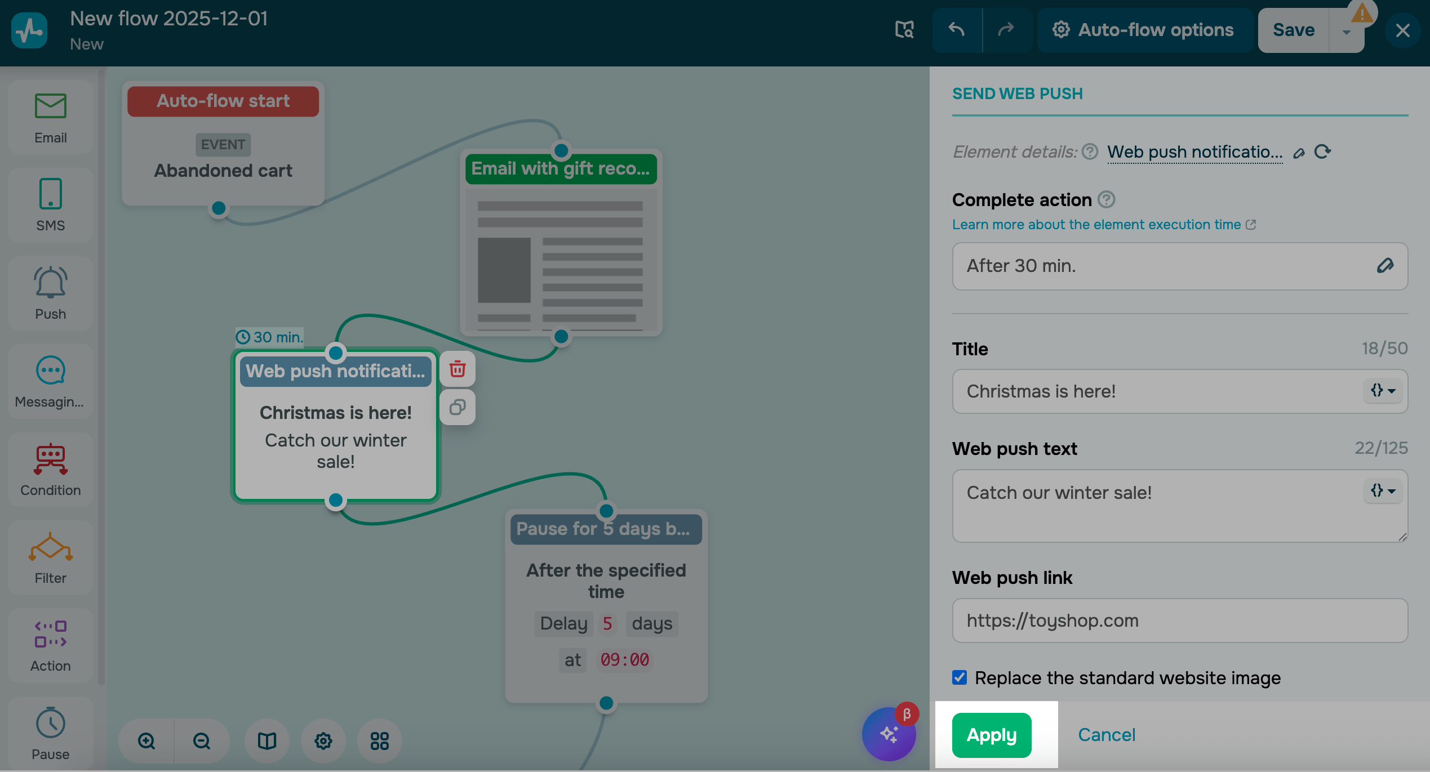Delete the Web push notification block
The image size is (1430, 772).
tap(458, 369)
